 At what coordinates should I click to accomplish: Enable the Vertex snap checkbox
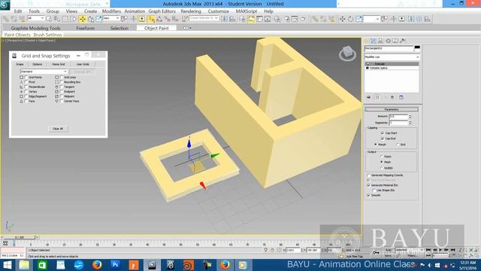[x=26, y=92]
